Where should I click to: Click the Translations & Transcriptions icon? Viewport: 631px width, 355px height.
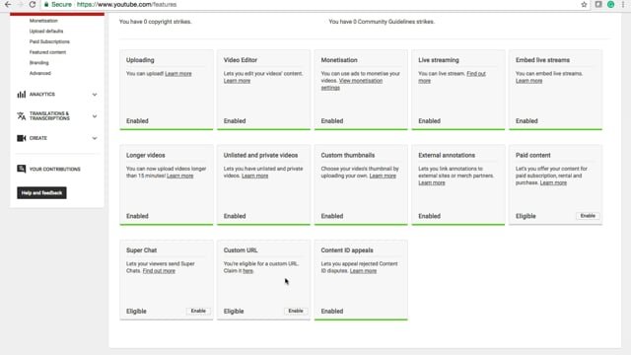(22, 116)
